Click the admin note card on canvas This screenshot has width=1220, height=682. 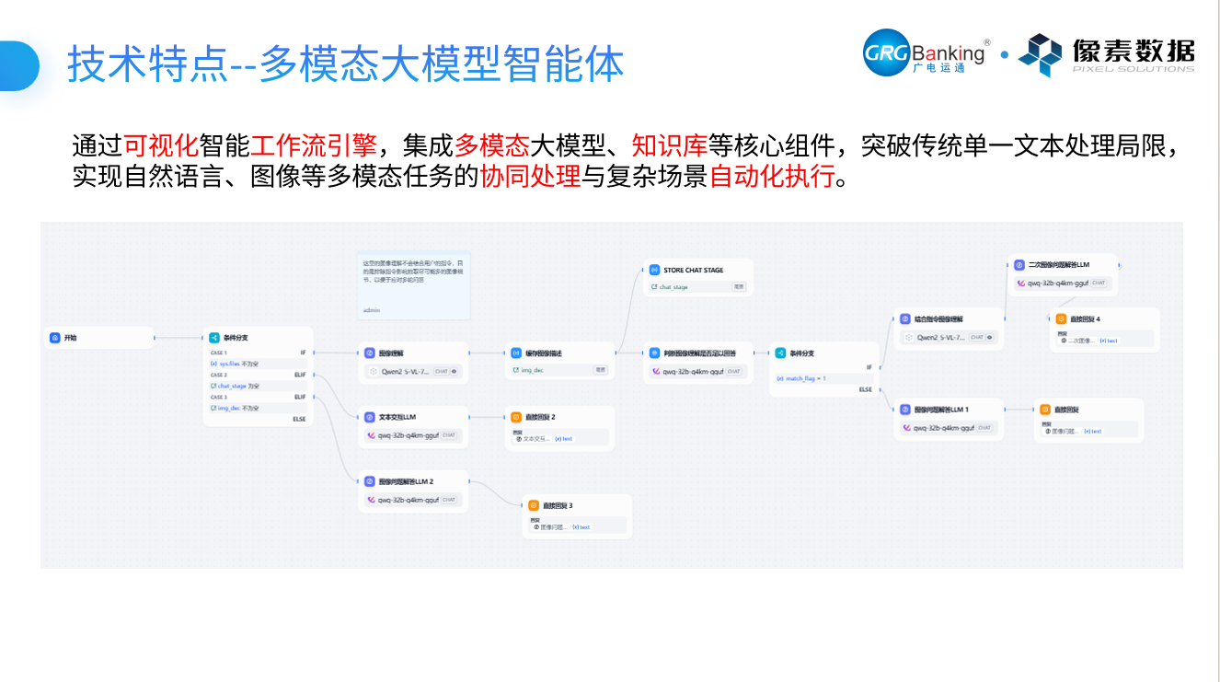(414, 285)
